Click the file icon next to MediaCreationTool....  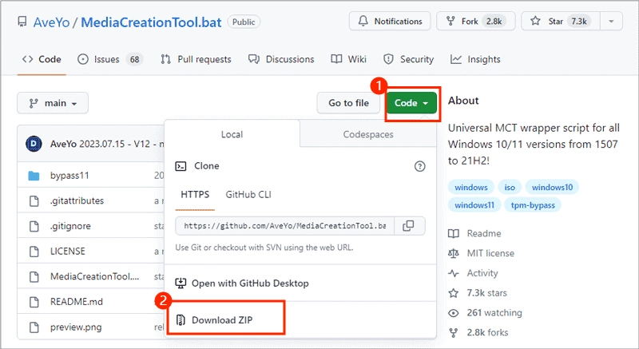point(34,276)
